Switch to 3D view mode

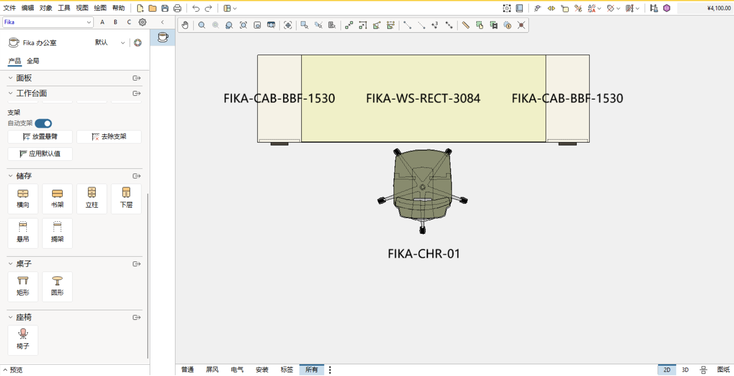[685, 370]
